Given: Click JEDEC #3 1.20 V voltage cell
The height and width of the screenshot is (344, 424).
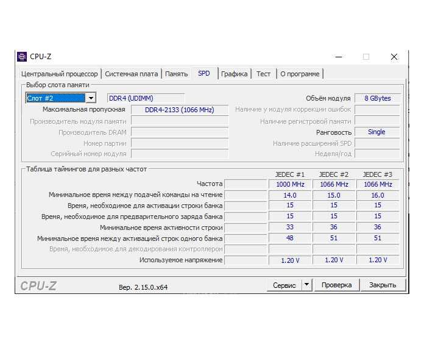Looking at the screenshot, I should [378, 260].
